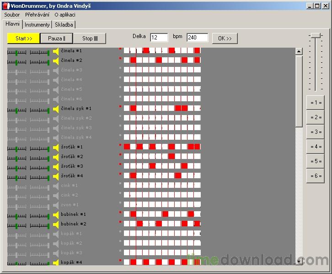Click the kopák #4 speaker icon
Screen dimensions: 332x274
pyautogui.click(x=56, y=263)
